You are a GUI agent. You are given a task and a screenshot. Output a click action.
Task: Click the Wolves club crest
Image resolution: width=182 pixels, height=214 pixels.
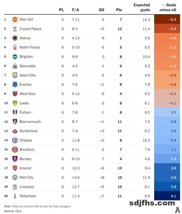(x=15, y=38)
